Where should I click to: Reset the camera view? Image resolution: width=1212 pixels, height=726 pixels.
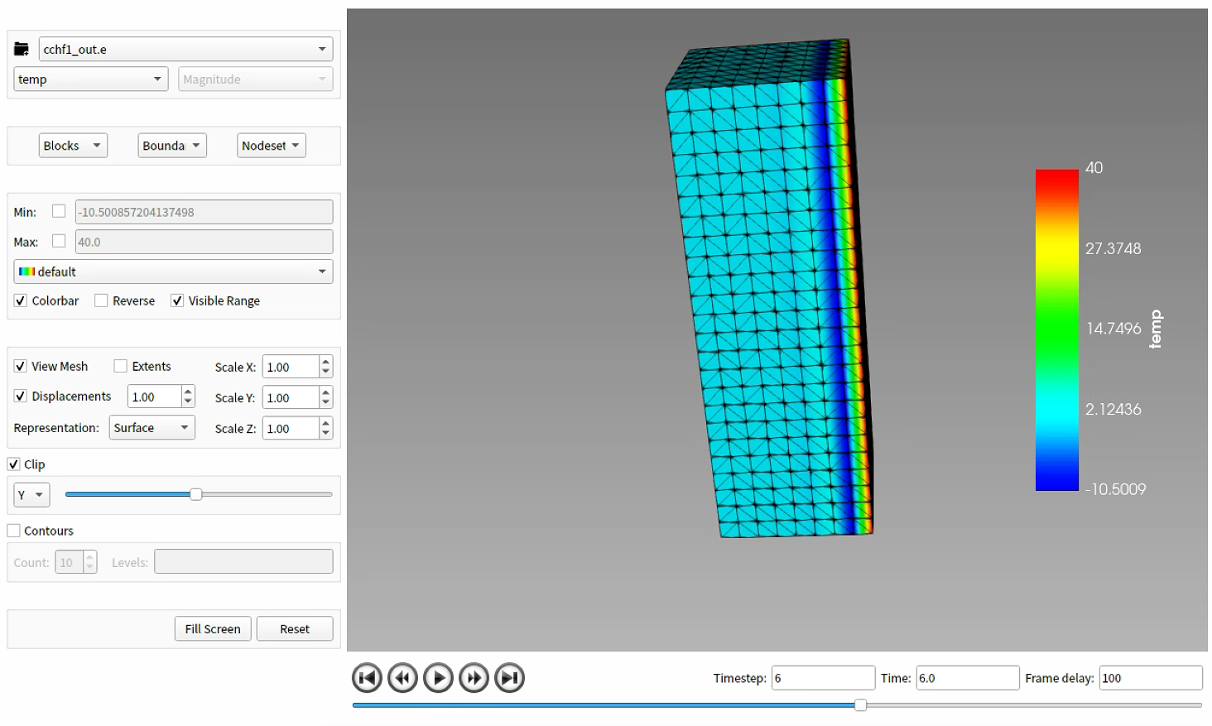click(294, 628)
